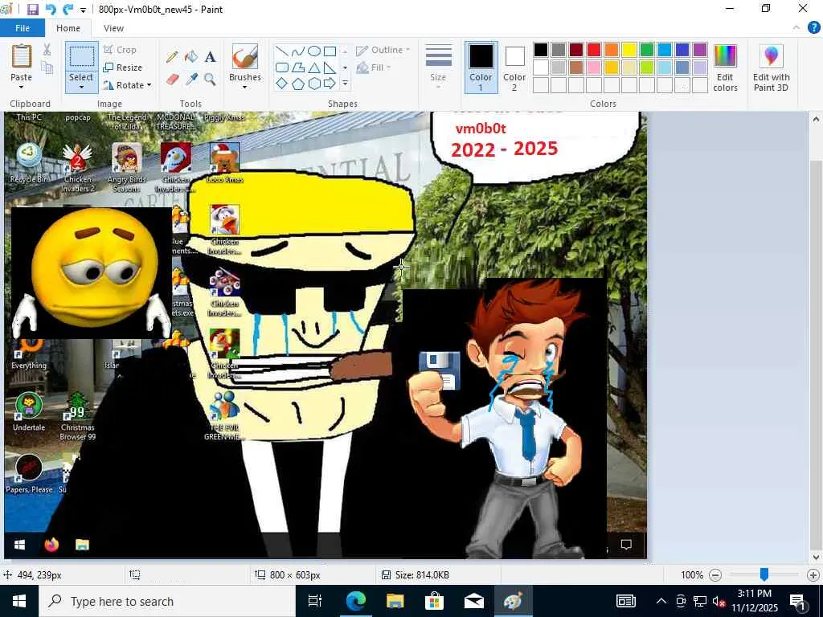The height and width of the screenshot is (617, 823).
Task: Save the image via quick access toolbar
Action: pos(32,9)
